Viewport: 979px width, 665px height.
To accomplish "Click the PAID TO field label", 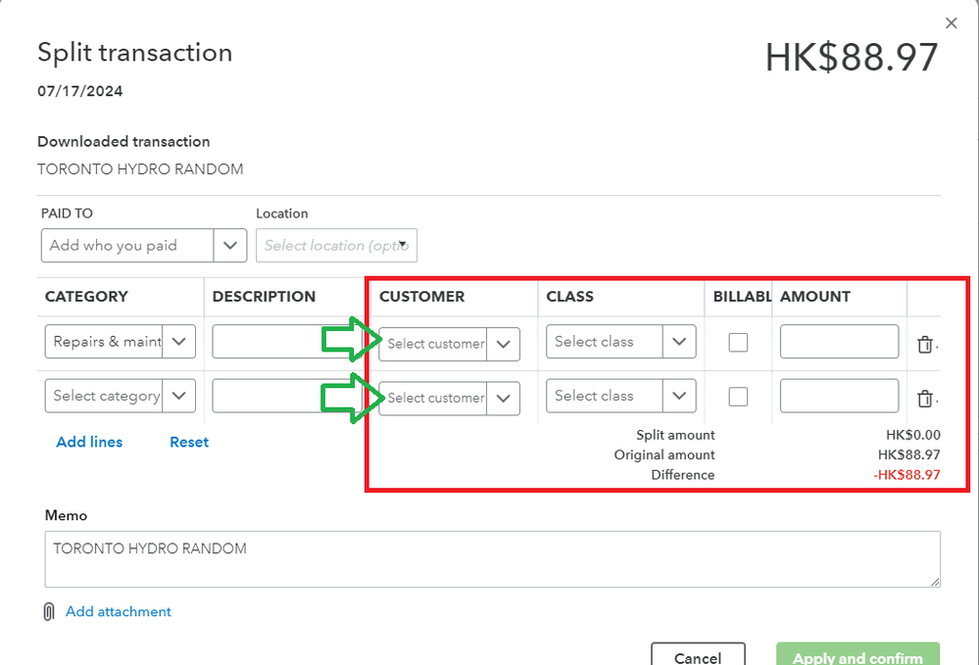I will point(67,214).
